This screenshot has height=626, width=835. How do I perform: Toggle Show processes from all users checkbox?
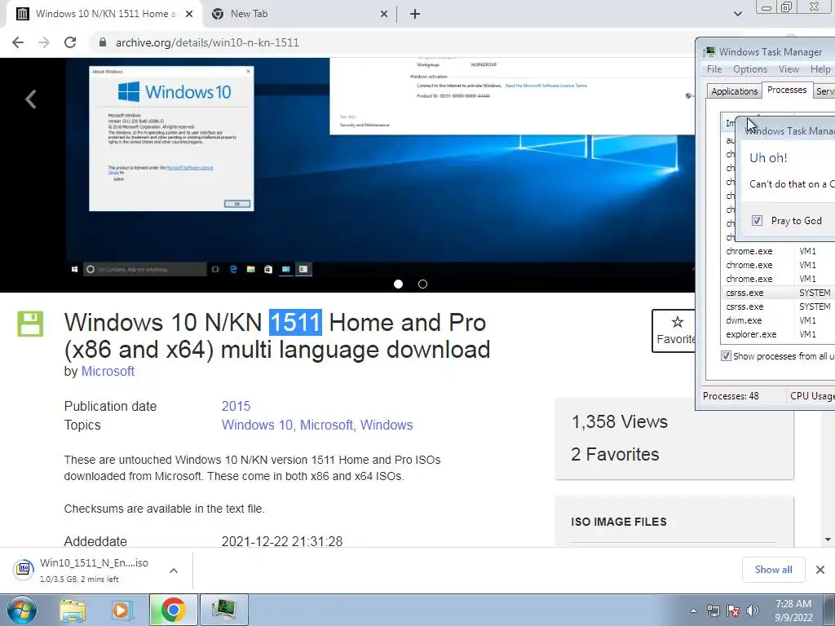click(726, 356)
